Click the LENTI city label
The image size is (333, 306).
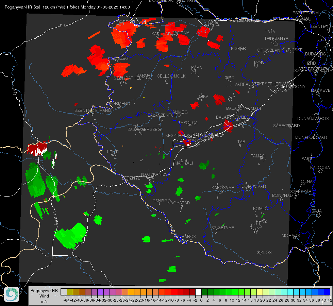pyautogui.click(x=113, y=152)
